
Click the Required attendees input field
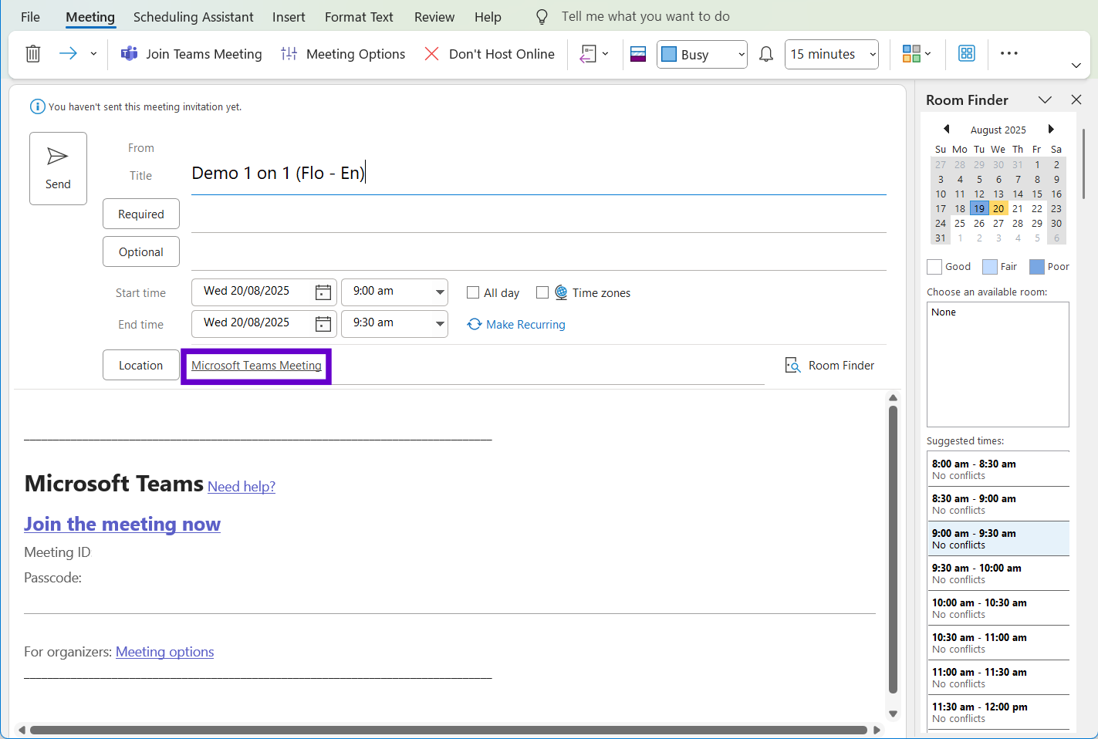pyautogui.click(x=539, y=215)
